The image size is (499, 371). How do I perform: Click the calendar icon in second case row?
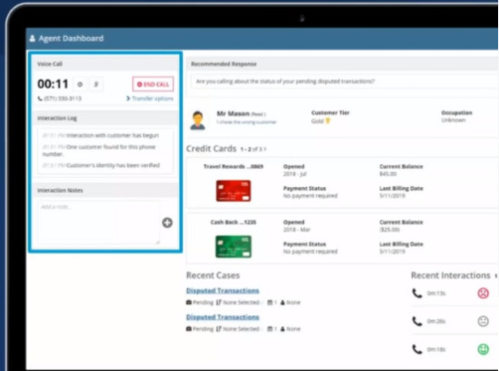point(270,329)
